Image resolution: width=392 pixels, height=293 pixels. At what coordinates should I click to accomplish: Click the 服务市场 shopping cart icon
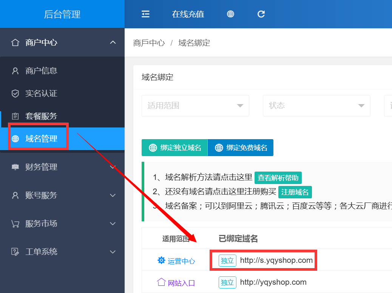point(15,224)
